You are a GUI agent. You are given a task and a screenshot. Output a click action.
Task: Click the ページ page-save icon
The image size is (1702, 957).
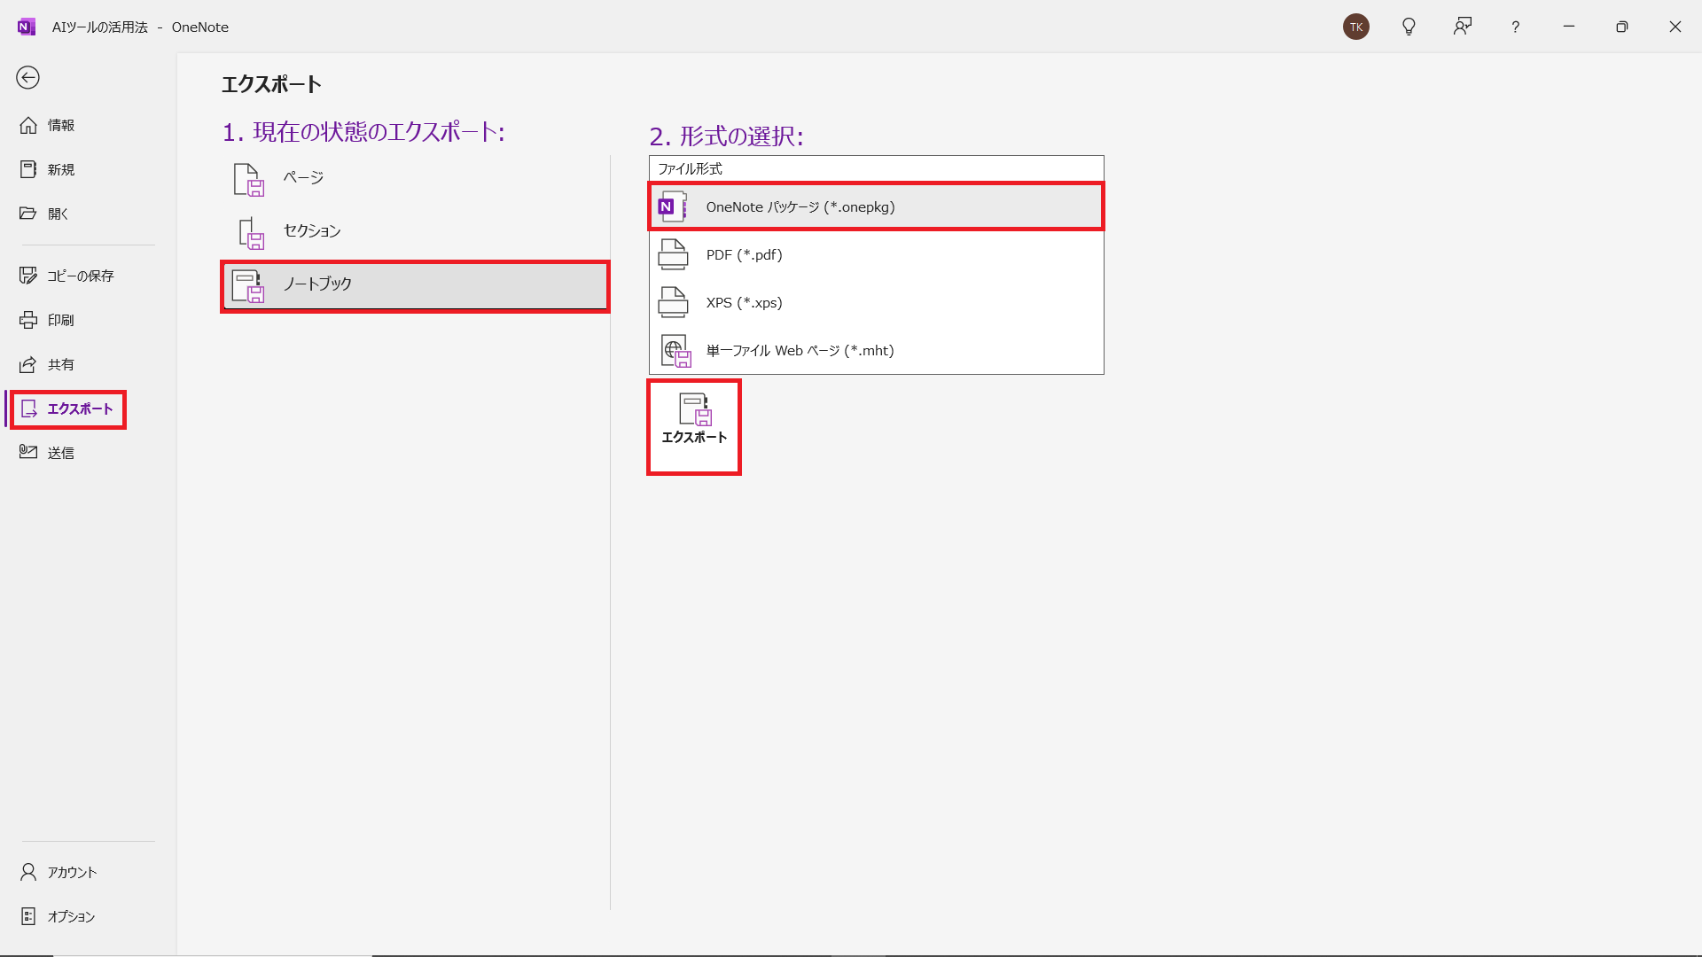tap(249, 179)
